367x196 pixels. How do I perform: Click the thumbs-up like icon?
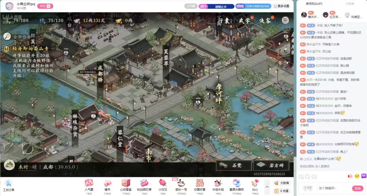[x=350, y=176]
